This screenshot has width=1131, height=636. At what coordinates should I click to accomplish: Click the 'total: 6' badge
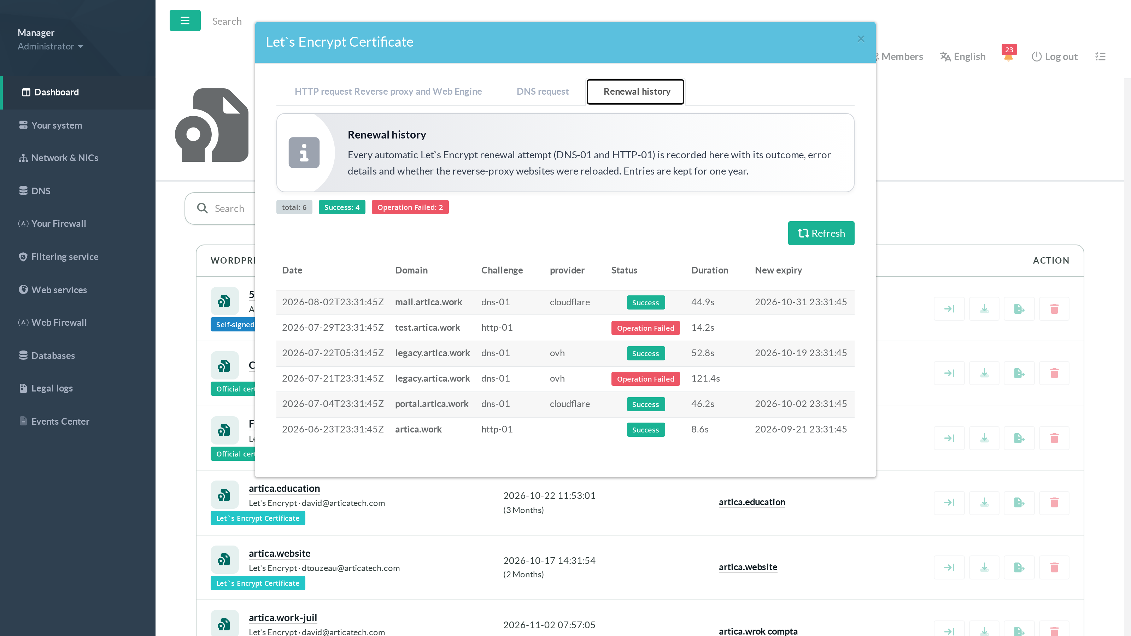click(x=294, y=207)
